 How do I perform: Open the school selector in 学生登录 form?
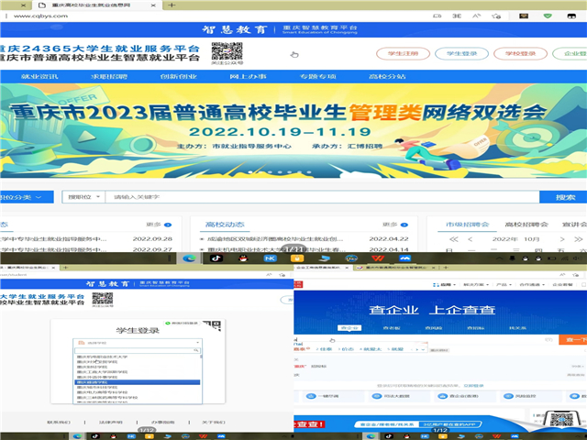pyautogui.click(x=138, y=342)
